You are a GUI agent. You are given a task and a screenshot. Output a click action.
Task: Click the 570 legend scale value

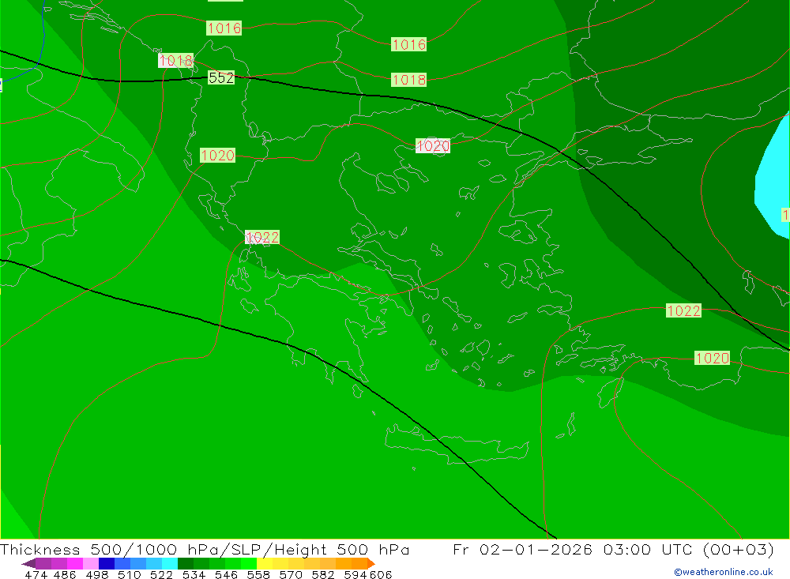click(291, 575)
